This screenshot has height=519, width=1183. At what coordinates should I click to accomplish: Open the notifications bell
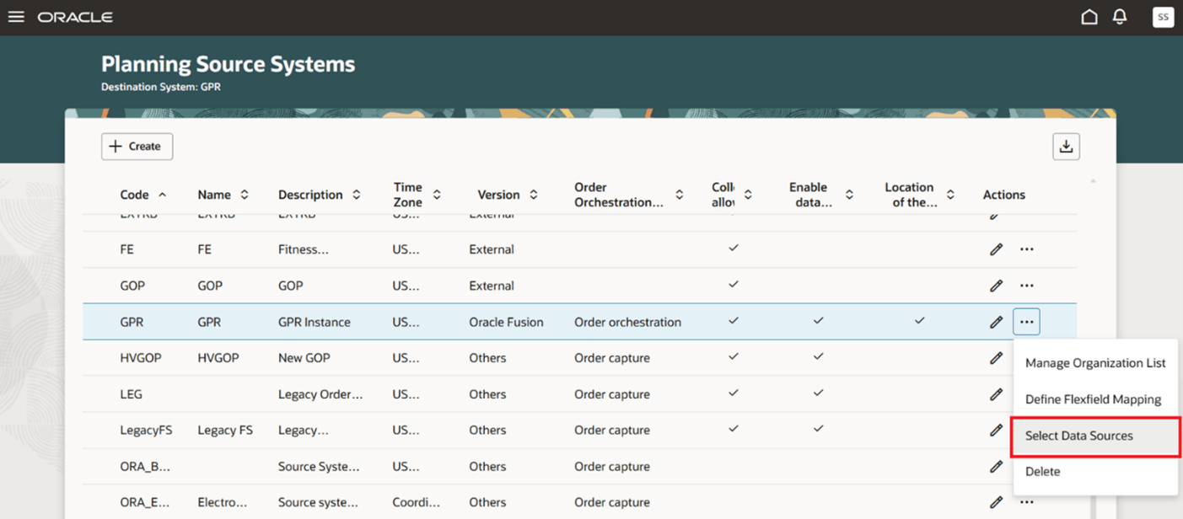[1121, 16]
